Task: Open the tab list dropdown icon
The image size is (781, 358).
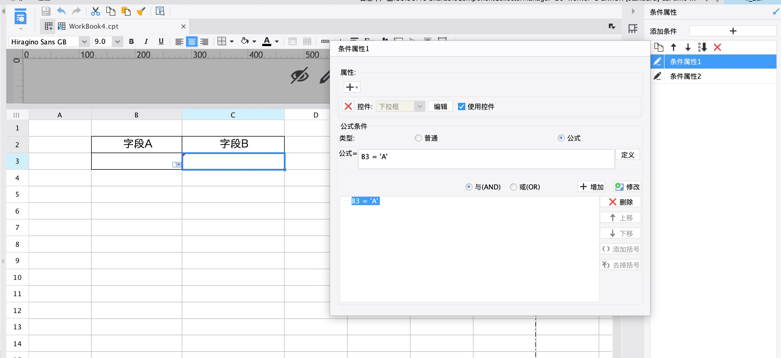Action: click(612, 26)
